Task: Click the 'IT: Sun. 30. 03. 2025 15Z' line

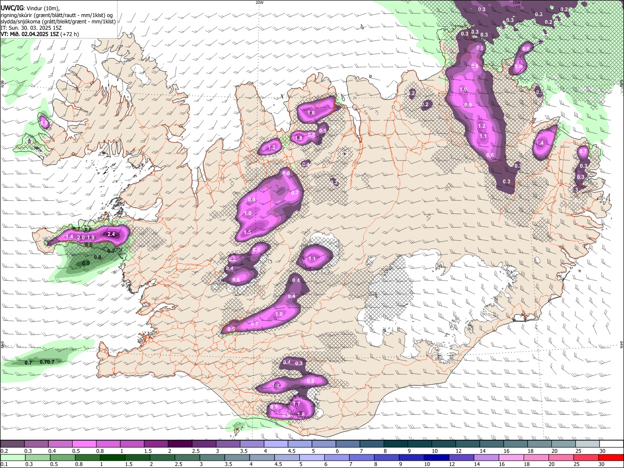Action: (31, 28)
